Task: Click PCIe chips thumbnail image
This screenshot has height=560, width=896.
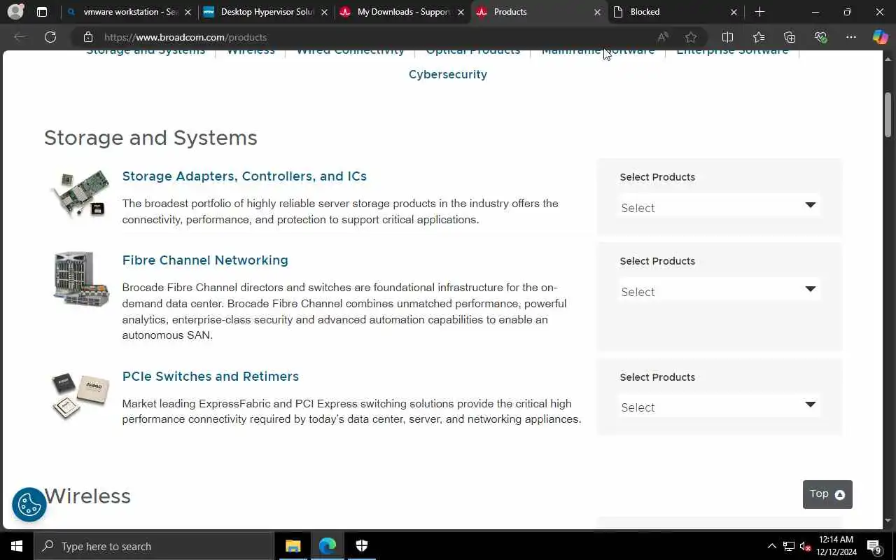Action: click(80, 395)
